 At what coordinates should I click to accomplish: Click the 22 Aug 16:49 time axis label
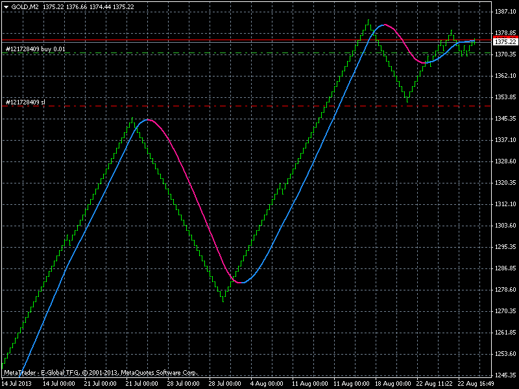point(476,384)
